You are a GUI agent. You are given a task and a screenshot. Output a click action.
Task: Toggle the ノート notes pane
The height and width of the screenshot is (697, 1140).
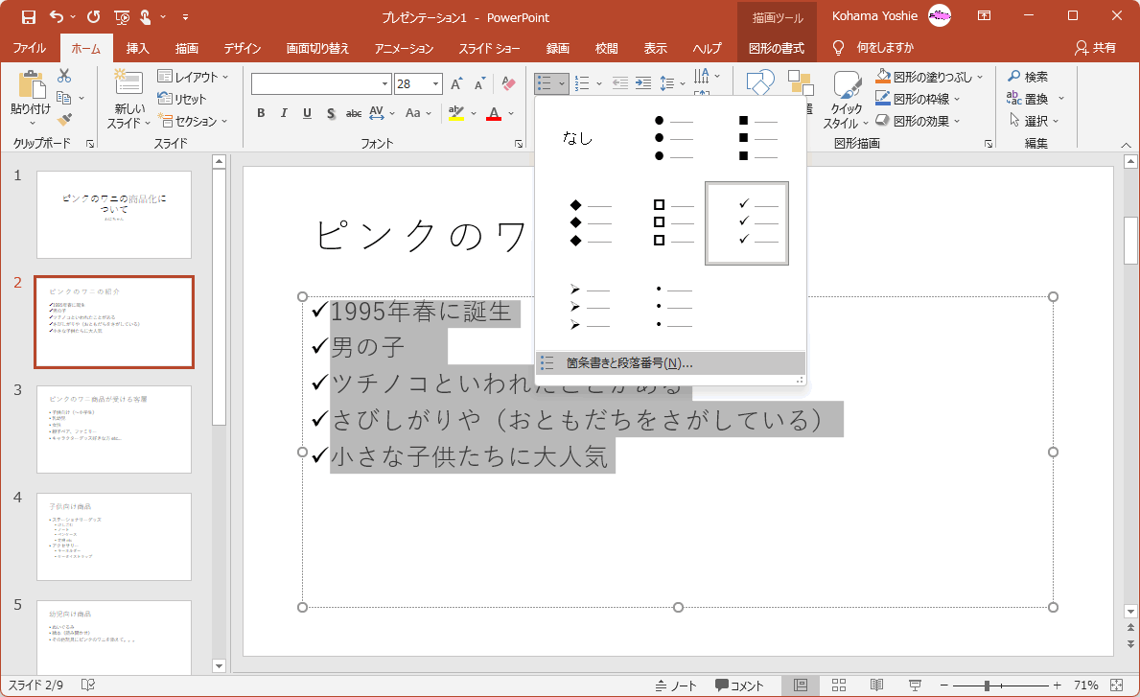pyautogui.click(x=675, y=685)
